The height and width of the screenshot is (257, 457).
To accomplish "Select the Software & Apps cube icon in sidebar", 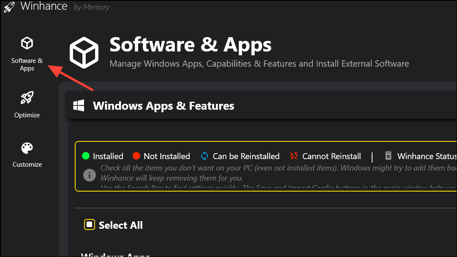I will 27,43.
